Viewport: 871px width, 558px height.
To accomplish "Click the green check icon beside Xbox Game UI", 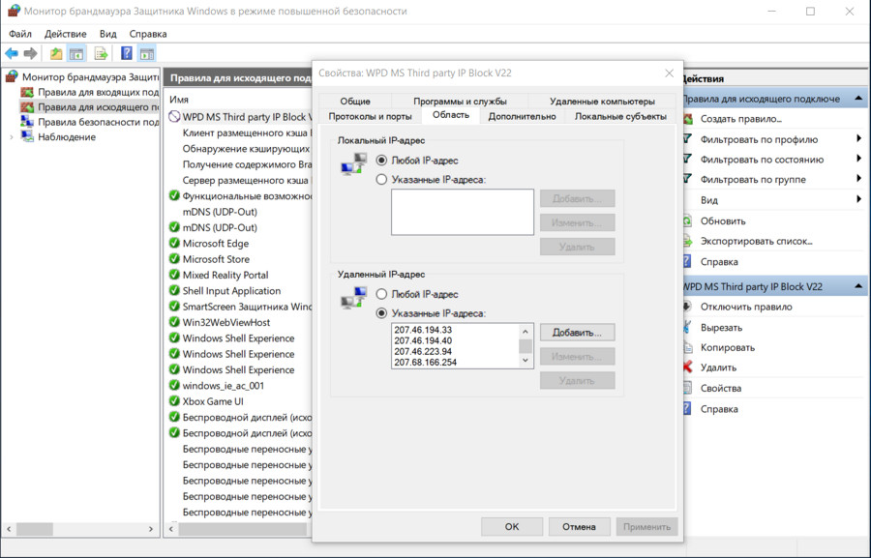I will (174, 401).
